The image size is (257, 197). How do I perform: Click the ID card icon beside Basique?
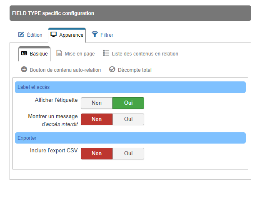[24, 53]
